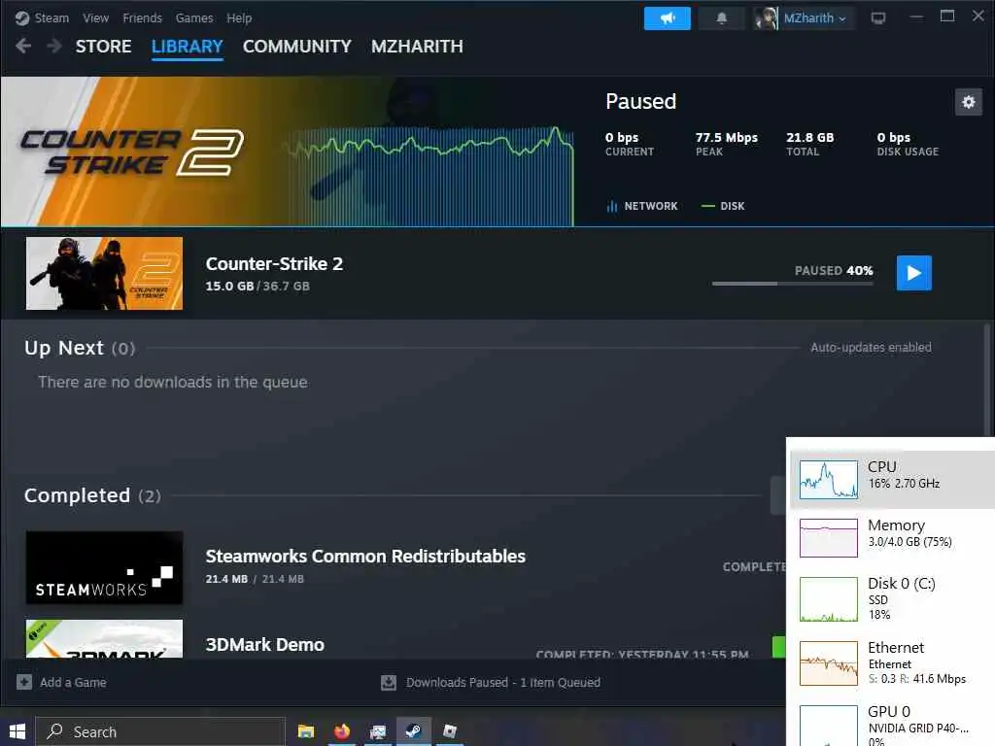The height and width of the screenshot is (746, 995).
Task: Open Roblox icon in taskbar
Action: point(450,731)
